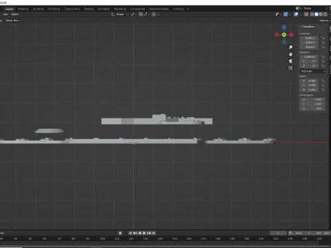Screen dimensions: 331x248
Task: Click the transform orientation icon beside Global
Action: pyautogui.click(x=113, y=14)
